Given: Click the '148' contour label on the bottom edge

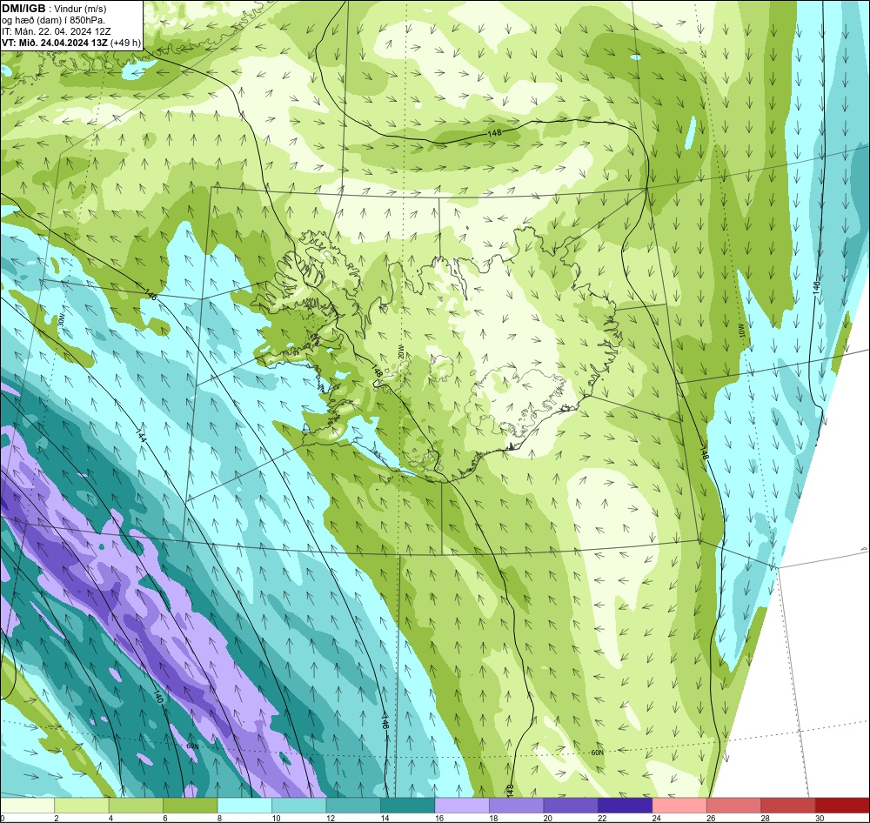Looking at the screenshot, I should coord(510,790).
